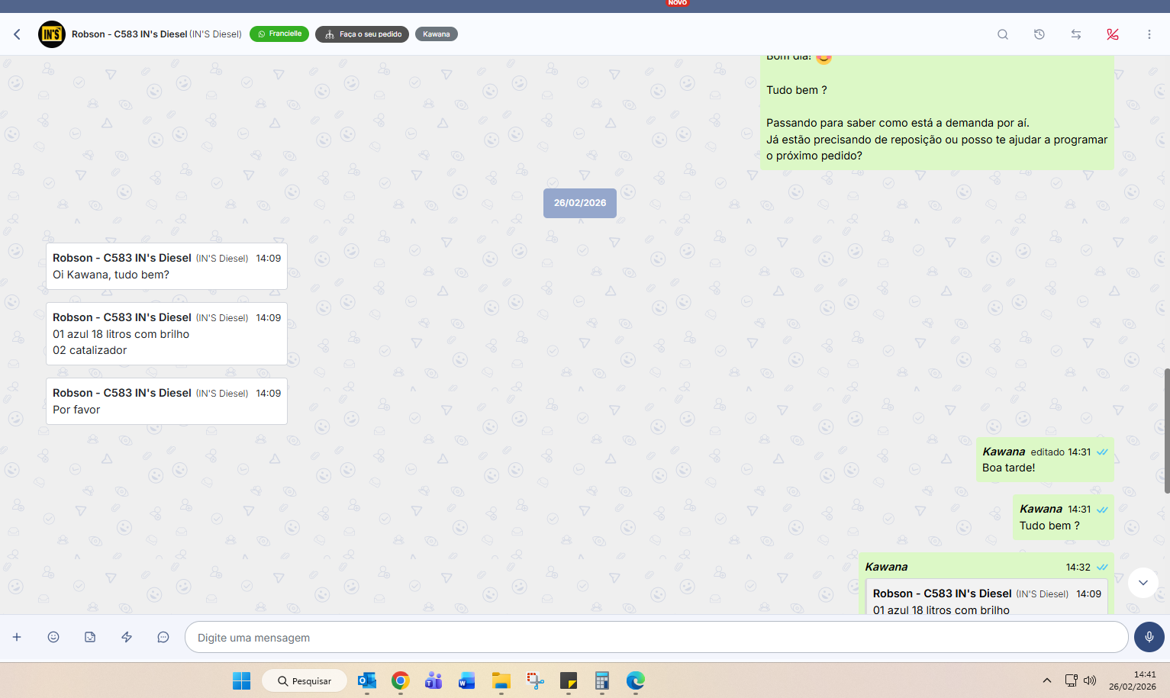
Task: Select the Kawana tag in header
Action: click(x=437, y=34)
